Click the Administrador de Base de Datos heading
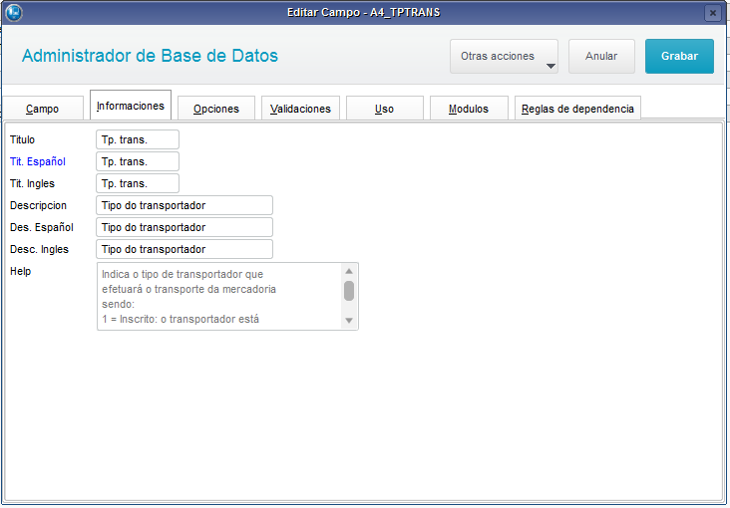The width and height of the screenshot is (730, 508). coord(150,56)
